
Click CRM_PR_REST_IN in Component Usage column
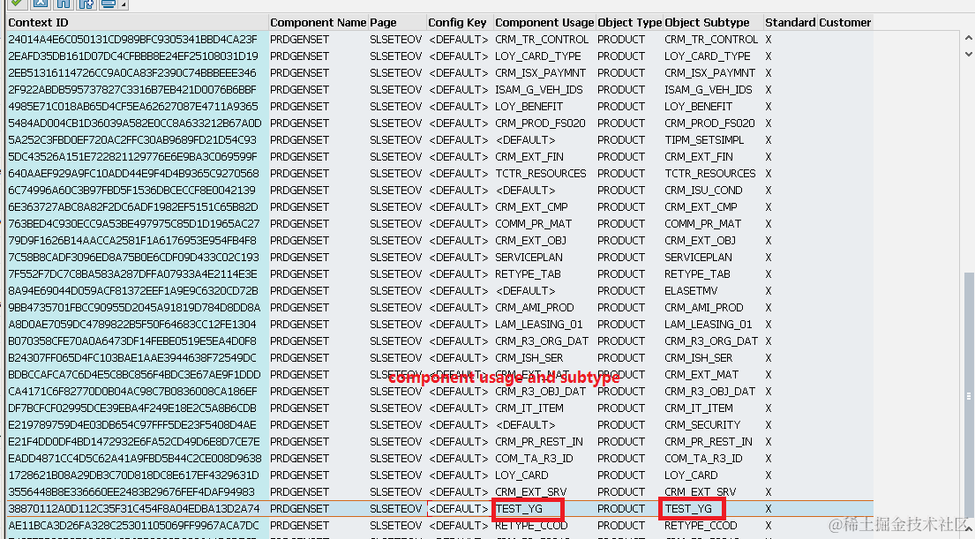[x=539, y=442]
